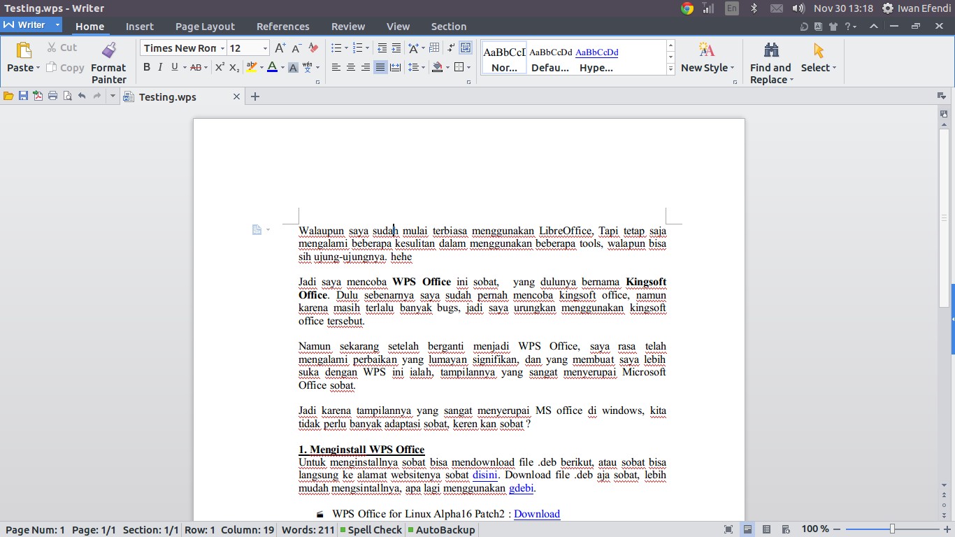Clear formatting with the eraser icon
Viewport: 955px width, 537px height.
coord(313,48)
